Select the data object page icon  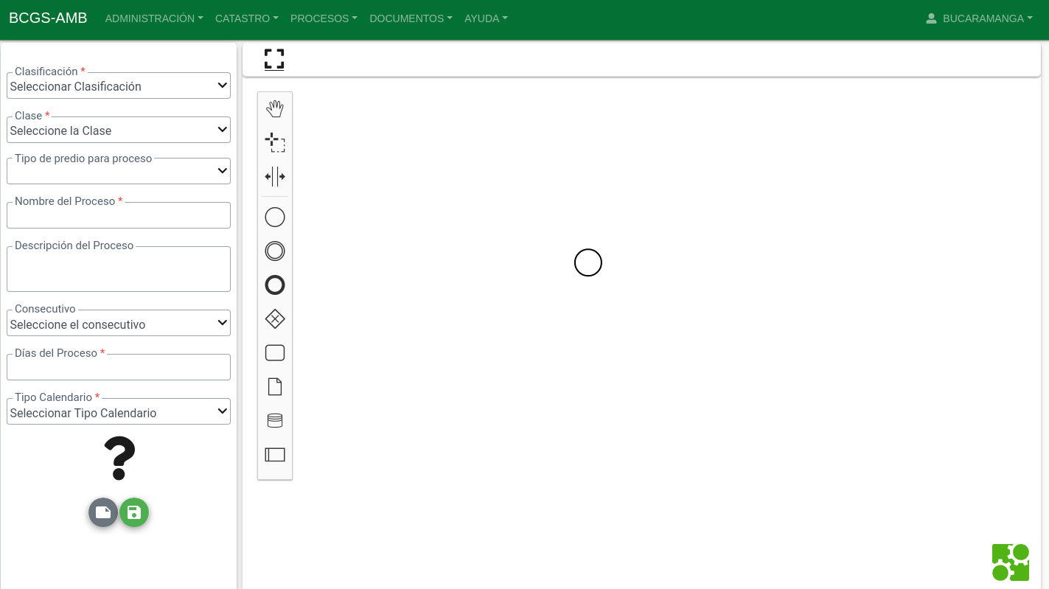275,387
